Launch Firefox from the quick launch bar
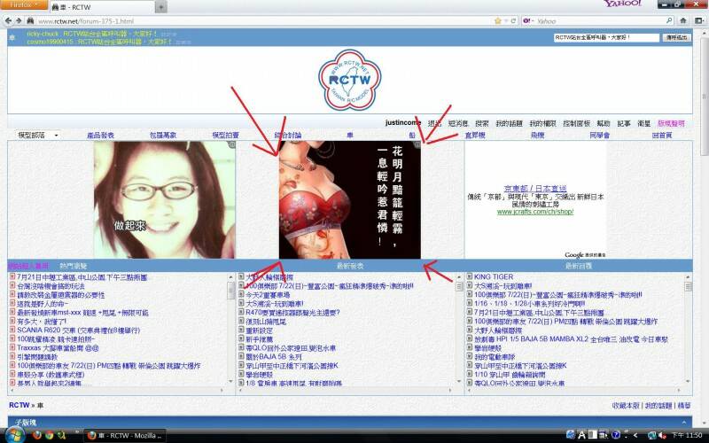The image size is (709, 443). [x=37, y=435]
